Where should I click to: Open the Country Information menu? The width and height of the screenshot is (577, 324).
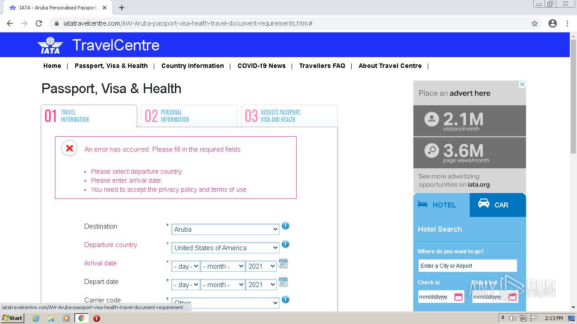pos(192,66)
